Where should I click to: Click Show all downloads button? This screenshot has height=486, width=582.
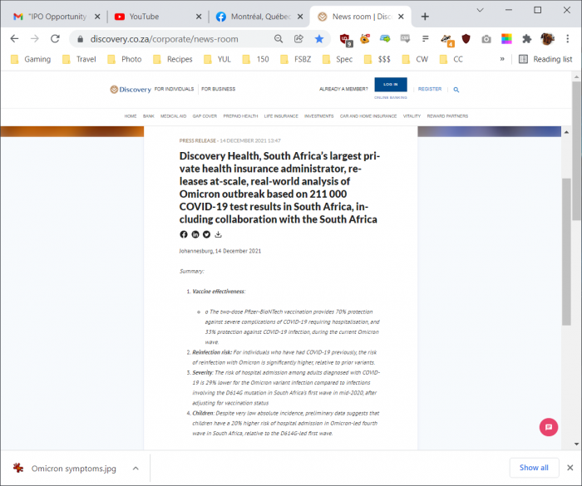point(534,468)
